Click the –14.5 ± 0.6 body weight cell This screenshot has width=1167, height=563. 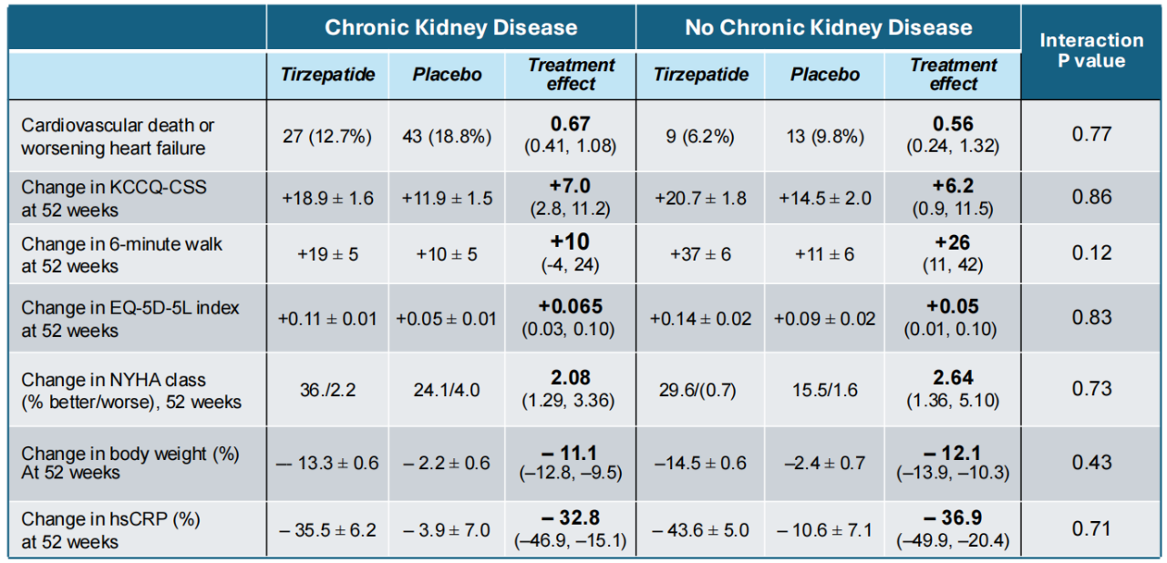[699, 463]
